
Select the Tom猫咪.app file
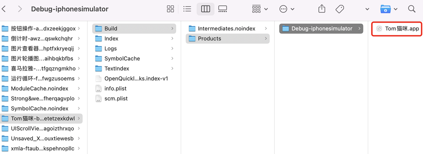click(398, 28)
